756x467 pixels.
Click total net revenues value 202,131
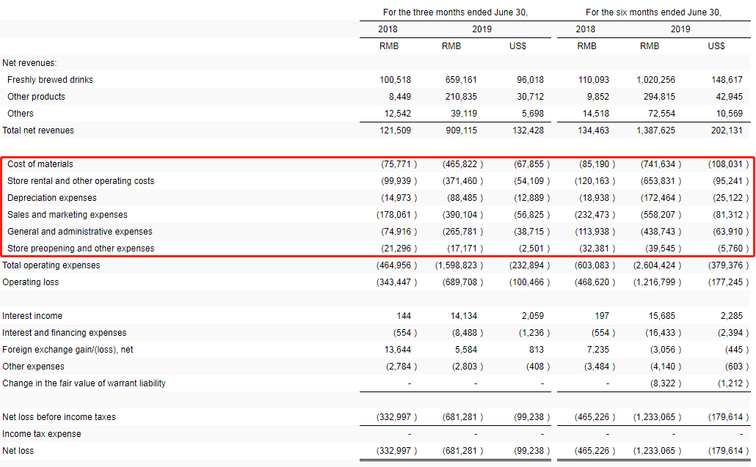click(727, 130)
